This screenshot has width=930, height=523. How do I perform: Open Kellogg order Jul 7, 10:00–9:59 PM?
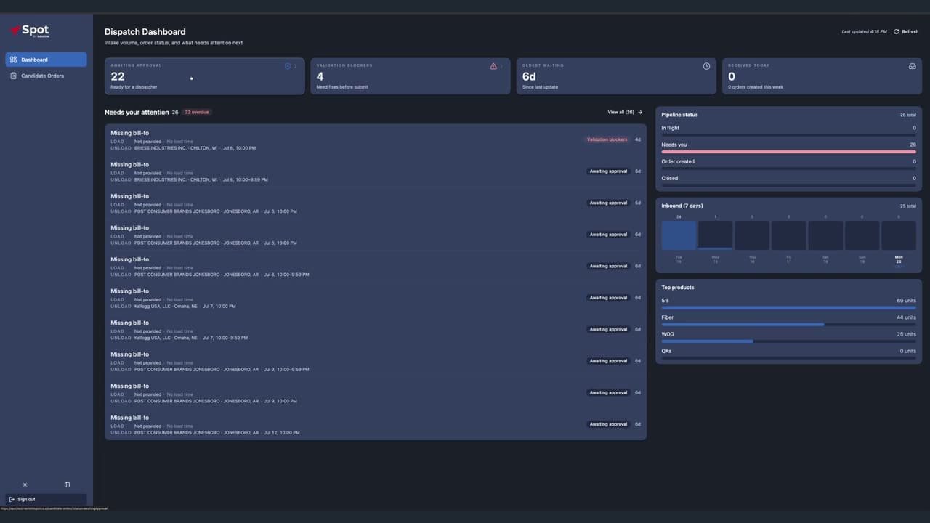click(376, 330)
